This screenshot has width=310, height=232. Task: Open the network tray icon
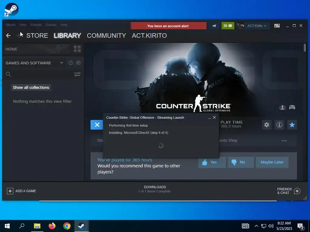[x=264, y=226]
